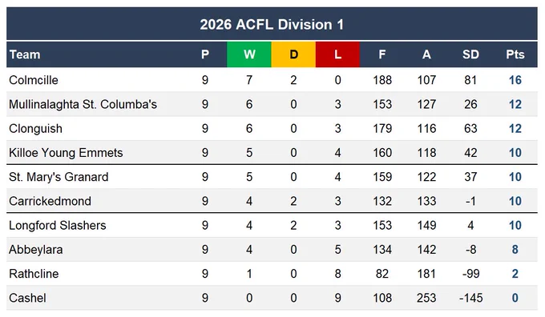Click the SD column header
This screenshot has height=317, width=545.
click(470, 54)
